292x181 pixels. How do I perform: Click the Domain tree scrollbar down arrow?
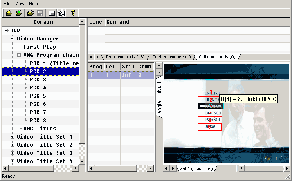82,162
